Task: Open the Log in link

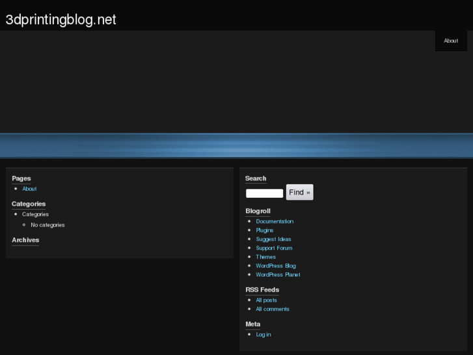Action: point(264,334)
